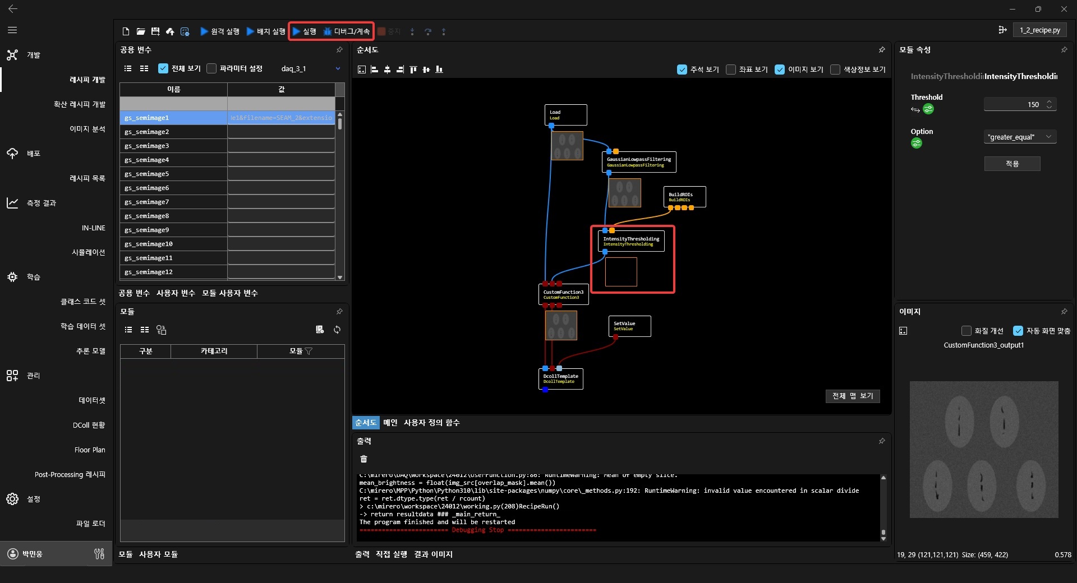1077x583 pixels.
Task: Open the 1_2_recipe.py file selector
Action: coord(1039,30)
